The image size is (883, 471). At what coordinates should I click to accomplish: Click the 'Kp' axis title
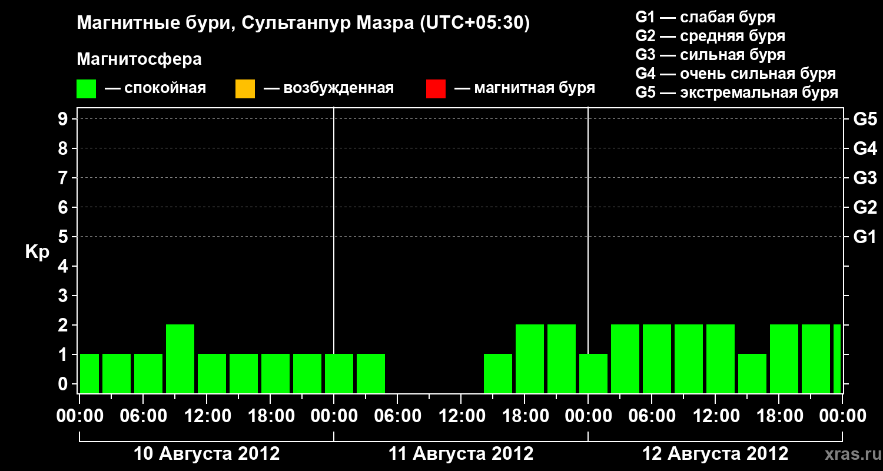[37, 252]
